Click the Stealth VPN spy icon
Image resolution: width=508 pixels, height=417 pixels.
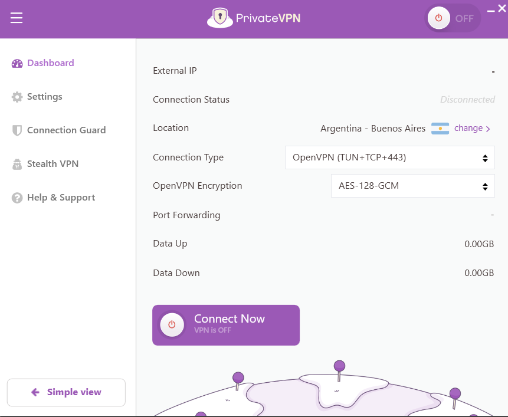(17, 164)
